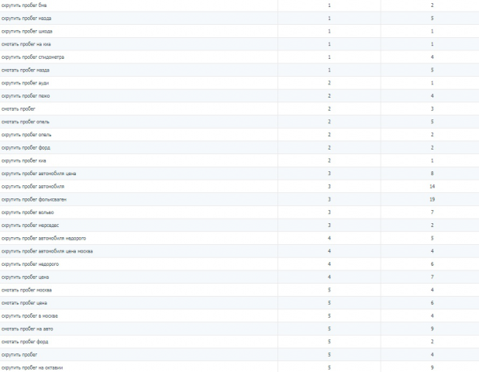
Task: Select the keyword 'скрутить пробег мерседес'
Action: (30, 226)
